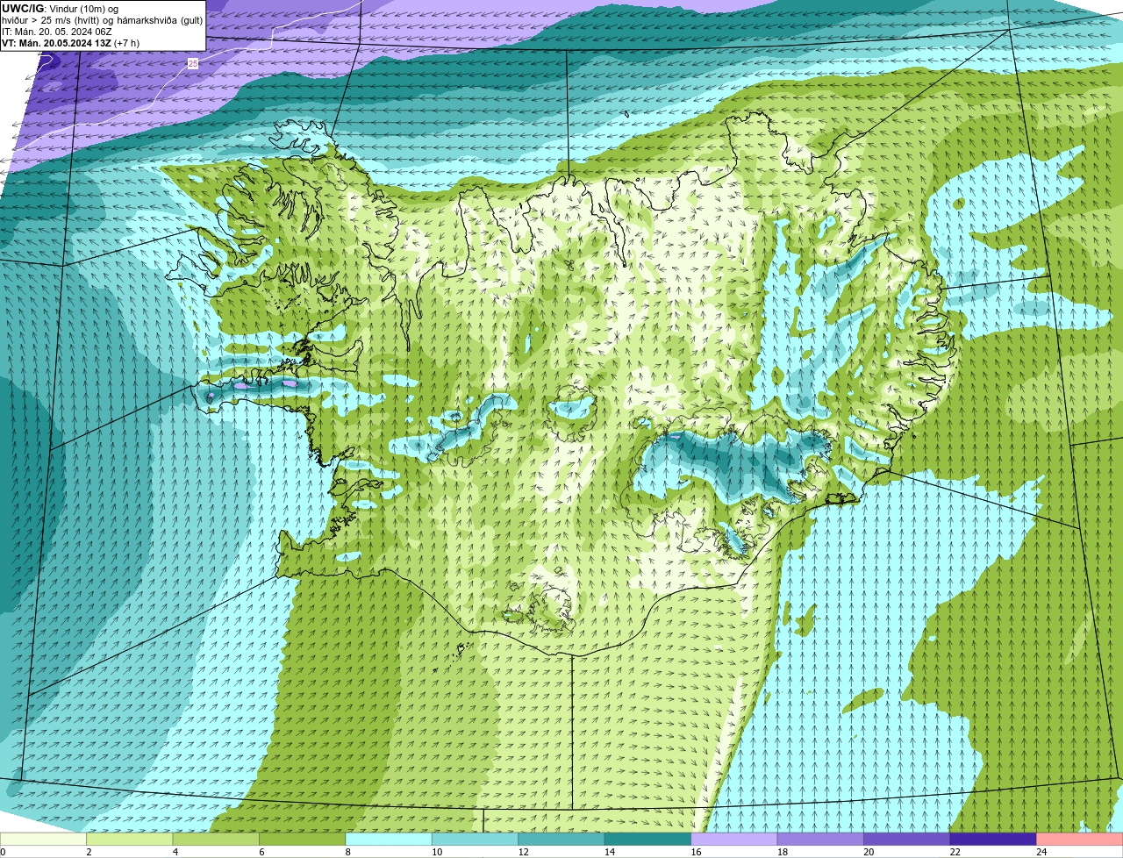Click the 18–20 medium purple legend swatch

pyautogui.click(x=820, y=839)
